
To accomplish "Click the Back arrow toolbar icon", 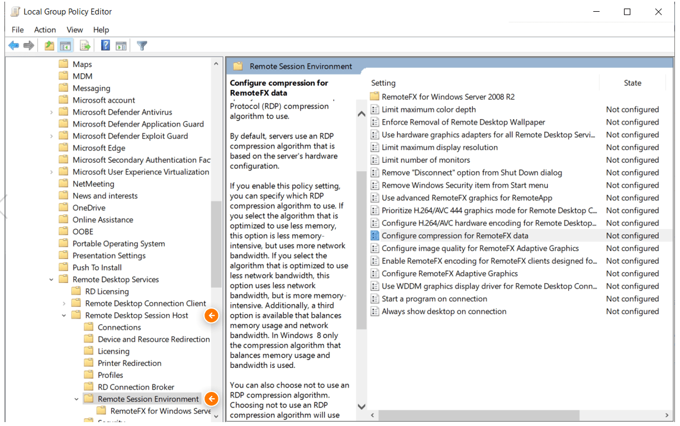I will pos(13,46).
